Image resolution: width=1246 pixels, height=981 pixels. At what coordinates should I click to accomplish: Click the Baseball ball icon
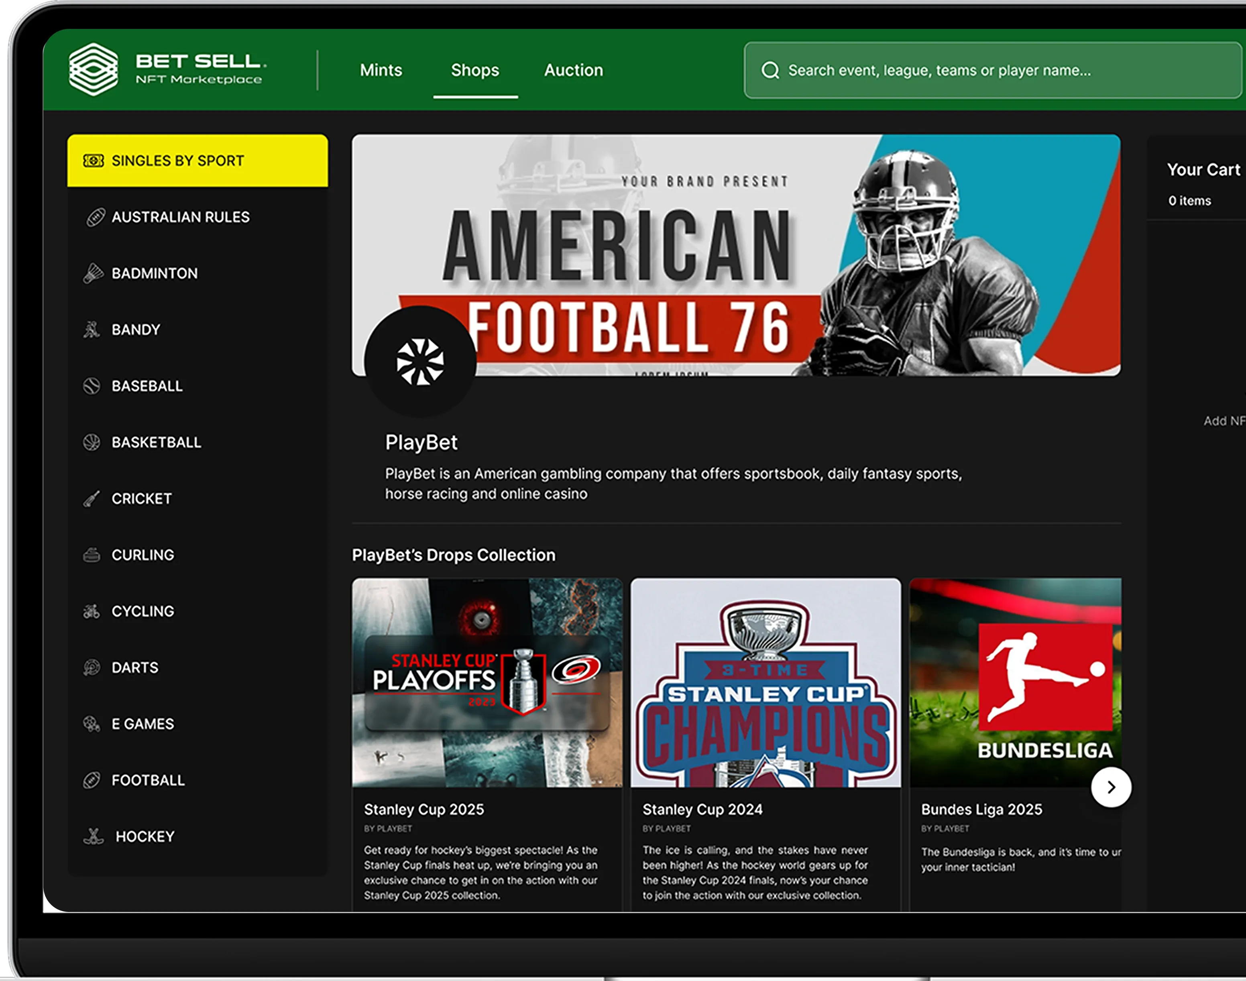92,386
